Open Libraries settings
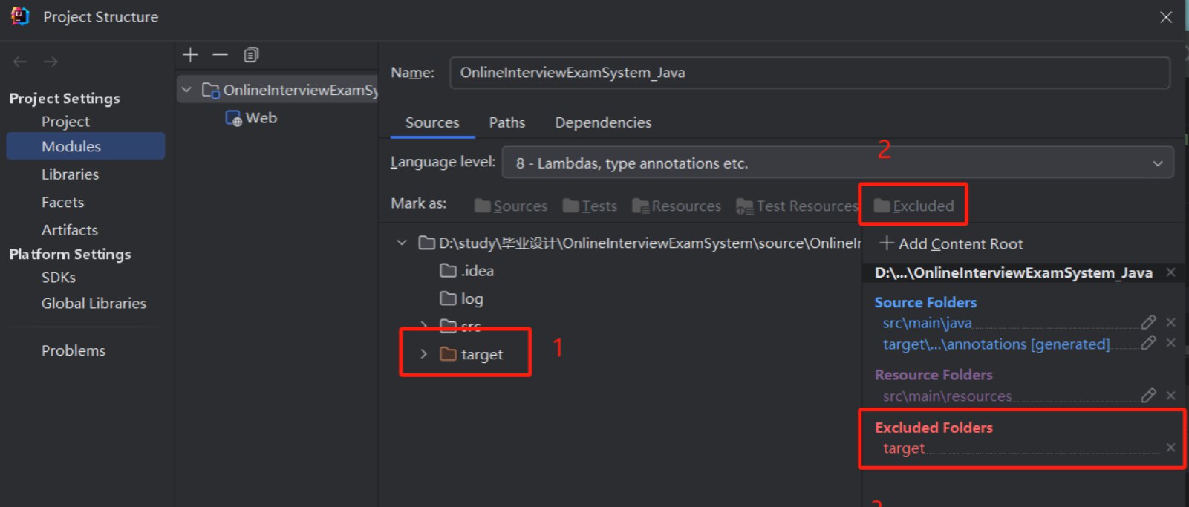The height and width of the screenshot is (507, 1189). click(x=70, y=174)
